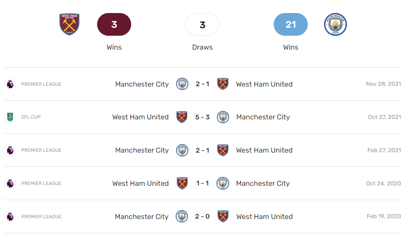
Task: Click the West Ham crest in the Feb 19, 2020 row
Action: point(223,217)
